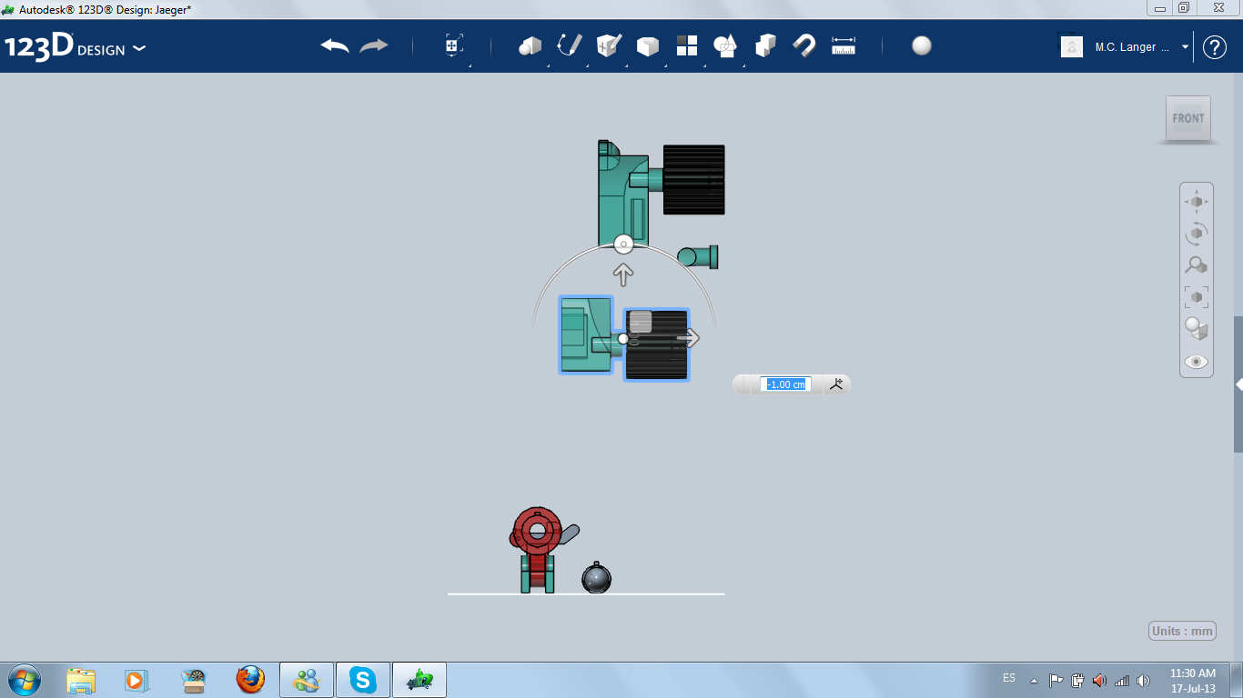Select the Zoom navigation tool

pos(1197,265)
